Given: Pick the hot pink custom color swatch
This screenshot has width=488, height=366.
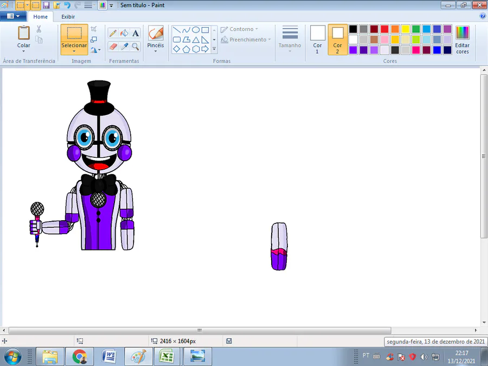Looking at the screenshot, I should pyautogui.click(x=416, y=50).
